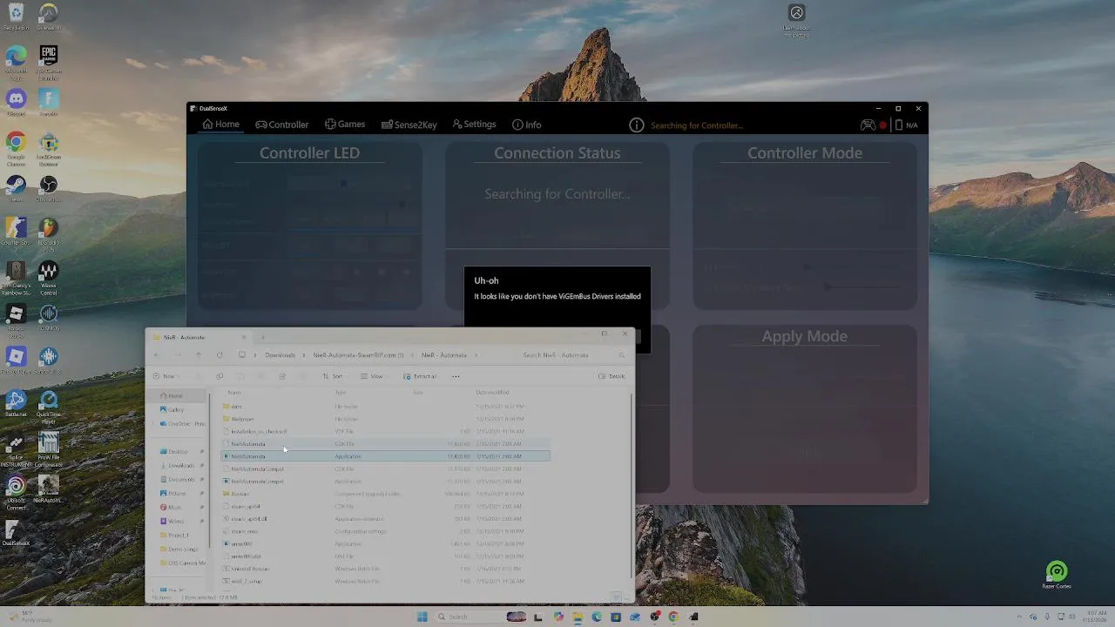Open the Discord desktop icon
The height and width of the screenshot is (627, 1115).
[16, 103]
